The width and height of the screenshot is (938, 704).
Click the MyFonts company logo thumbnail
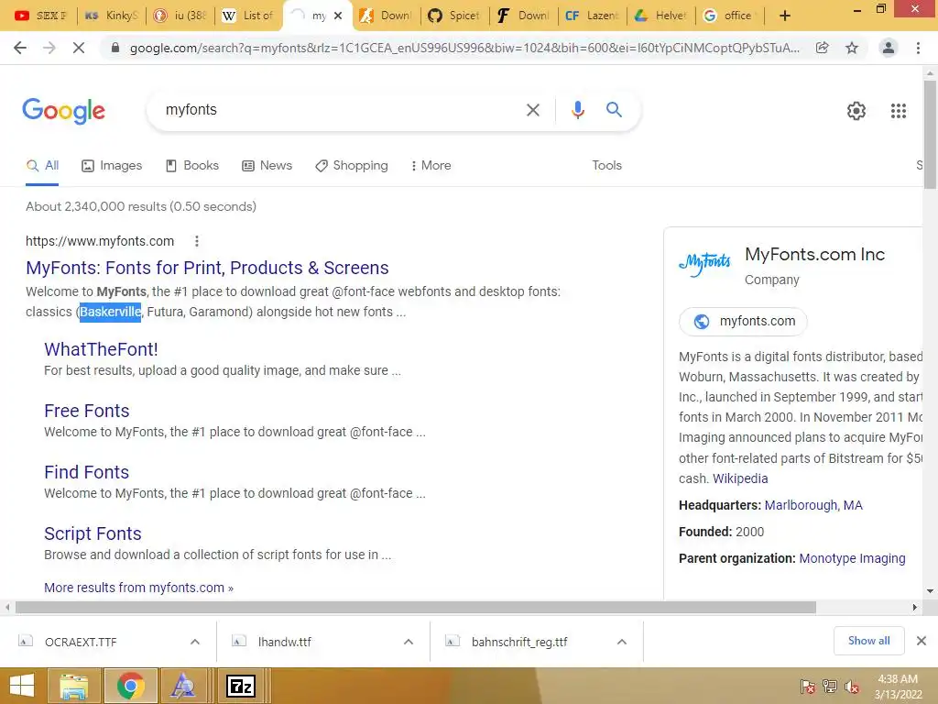[704, 264]
